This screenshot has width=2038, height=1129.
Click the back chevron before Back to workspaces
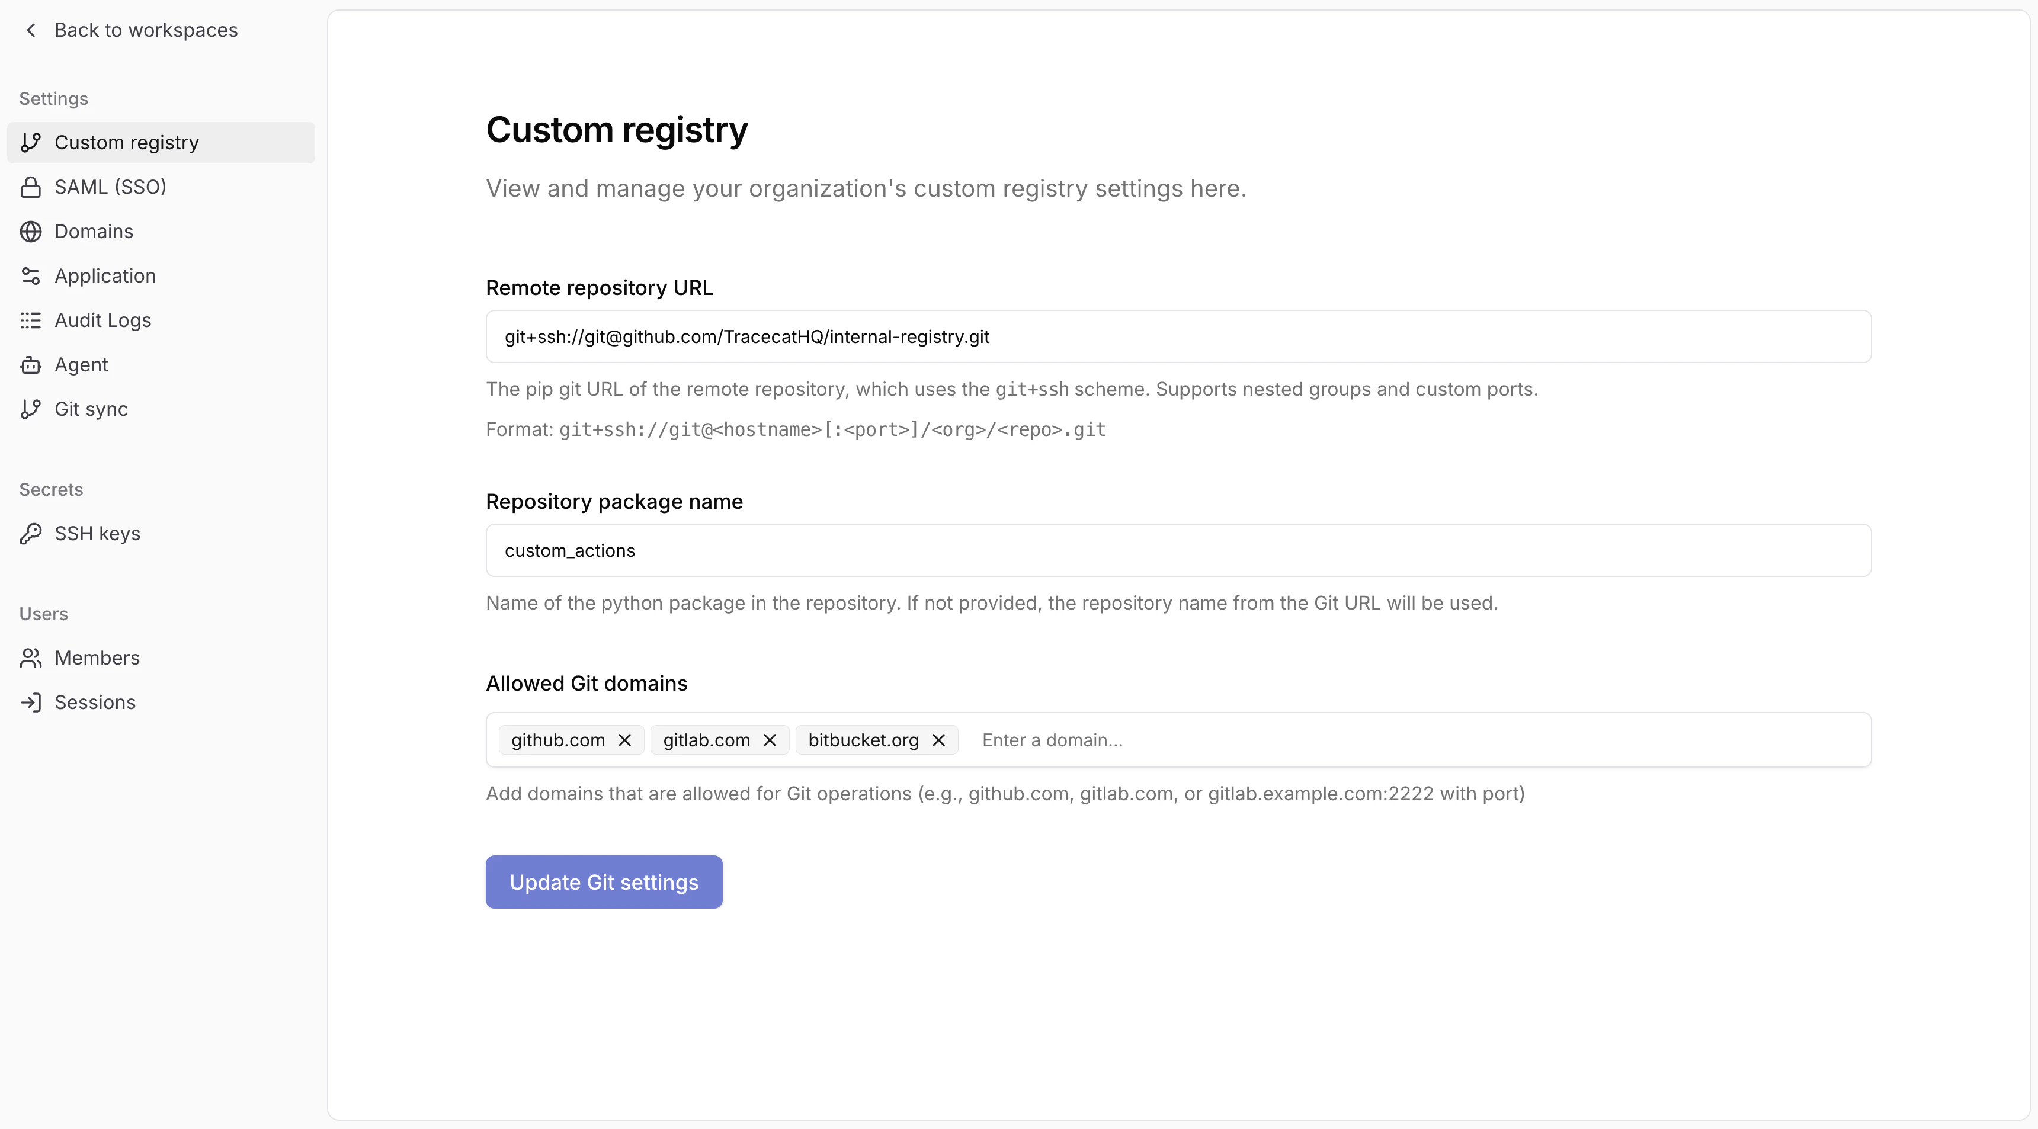(30, 30)
